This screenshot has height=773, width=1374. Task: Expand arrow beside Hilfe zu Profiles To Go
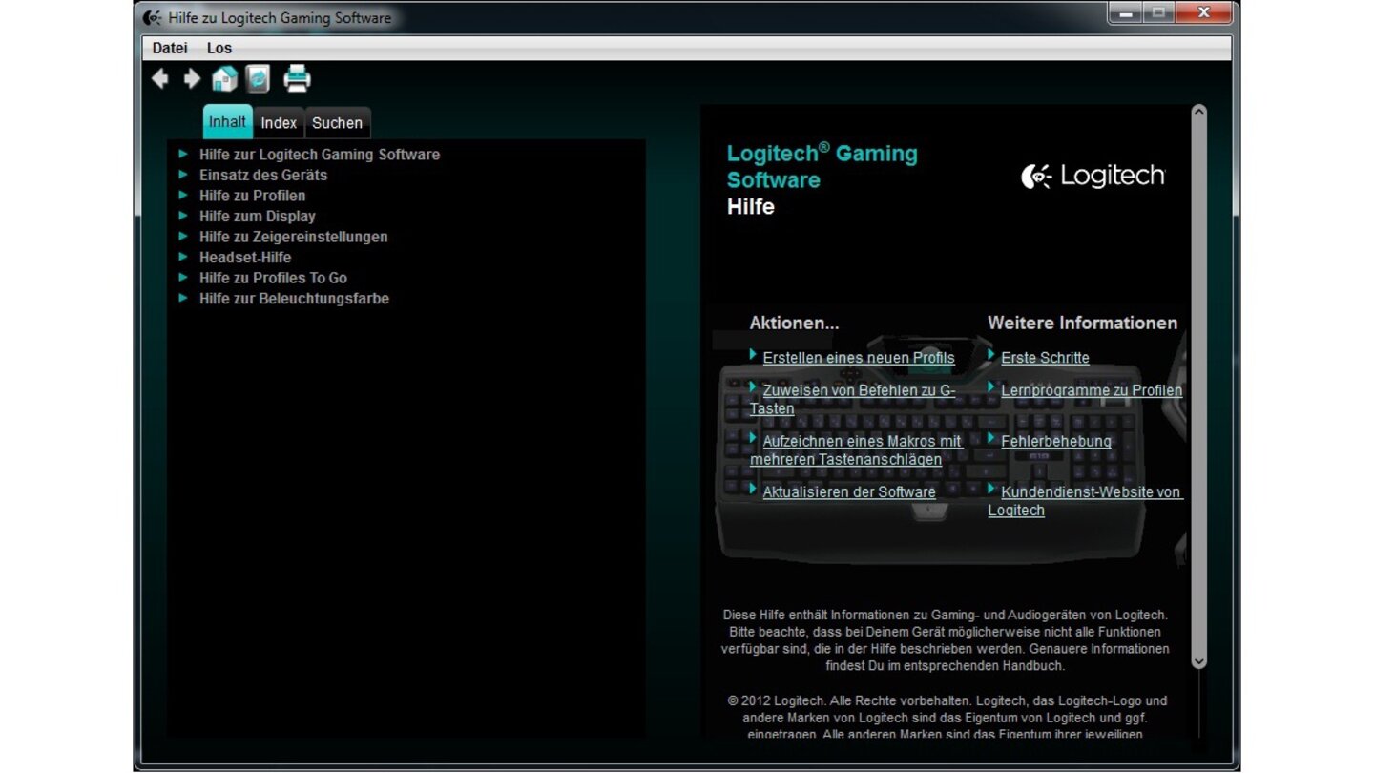click(x=183, y=277)
